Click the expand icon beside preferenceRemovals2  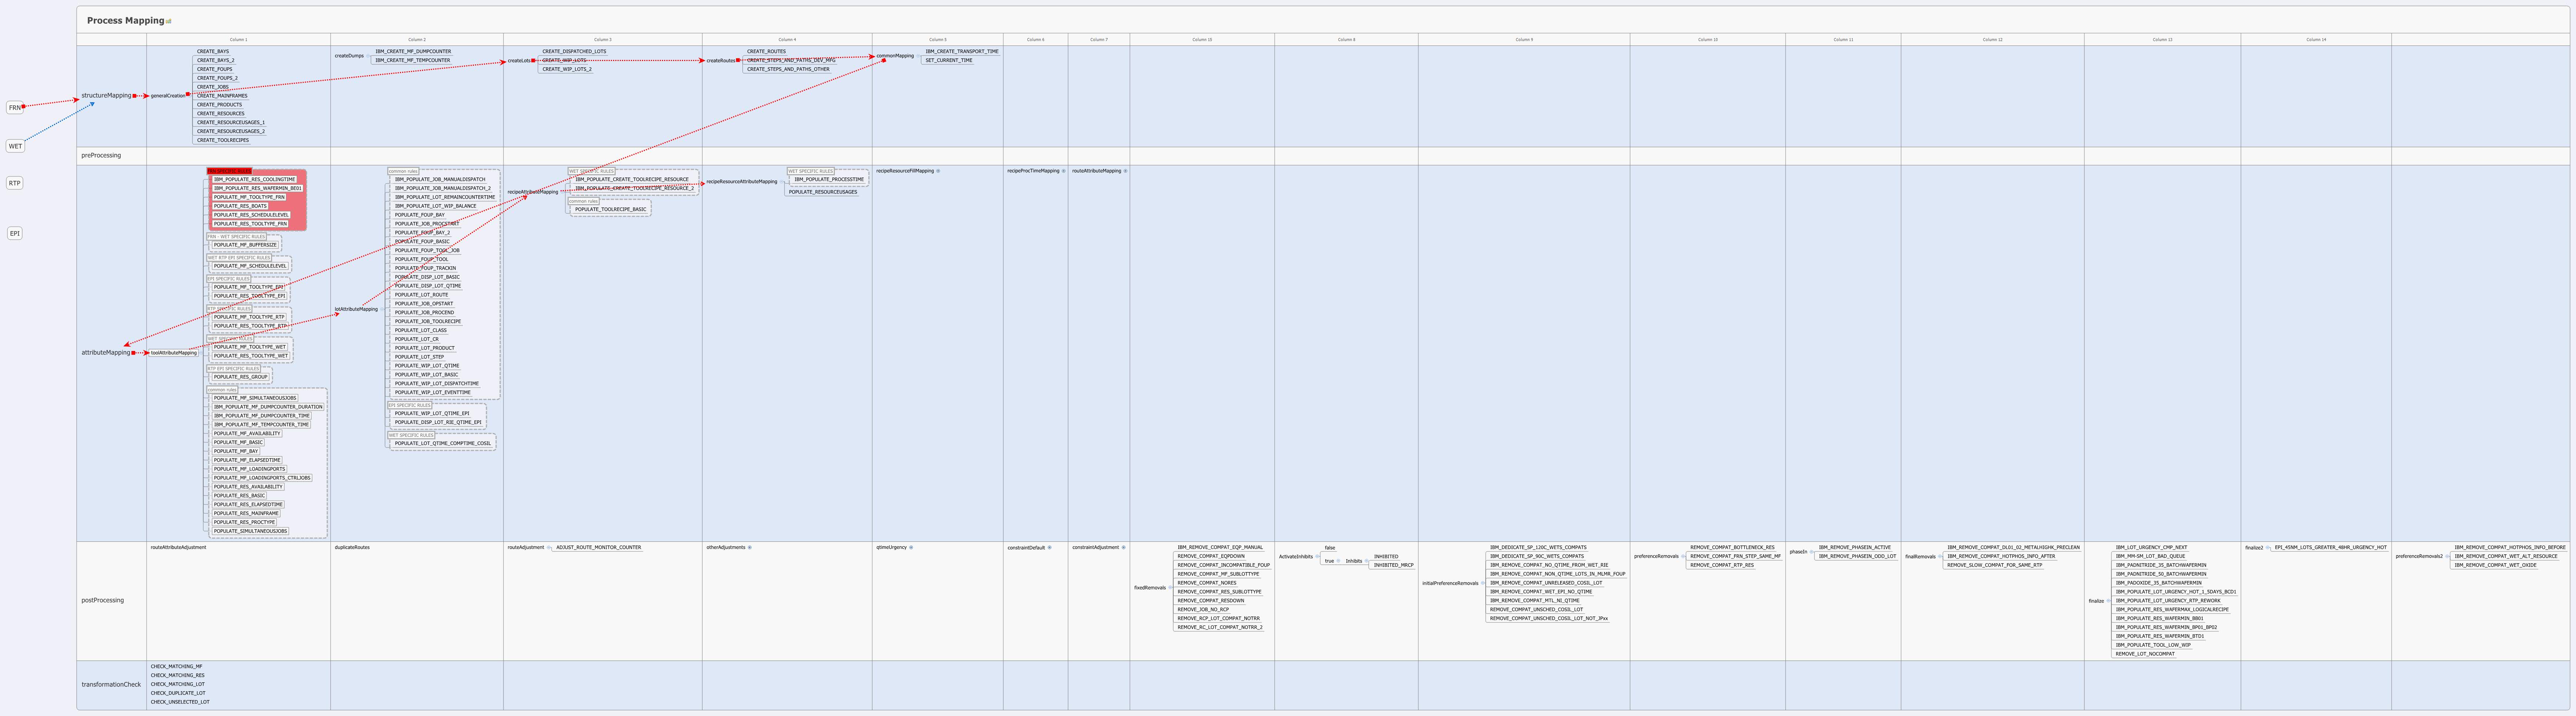coord(2447,556)
